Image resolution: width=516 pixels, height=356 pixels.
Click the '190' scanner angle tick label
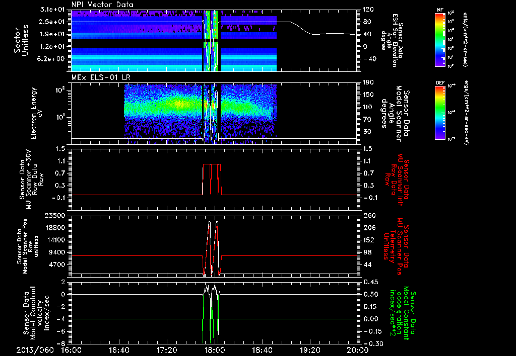coord(368,82)
